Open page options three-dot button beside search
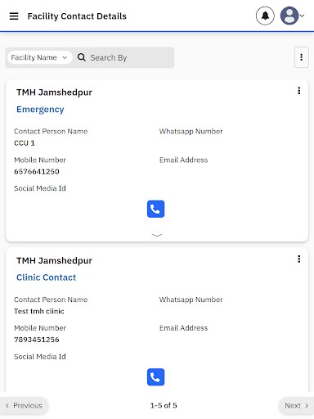Screen dimensions: 314x419 [x=302, y=57]
